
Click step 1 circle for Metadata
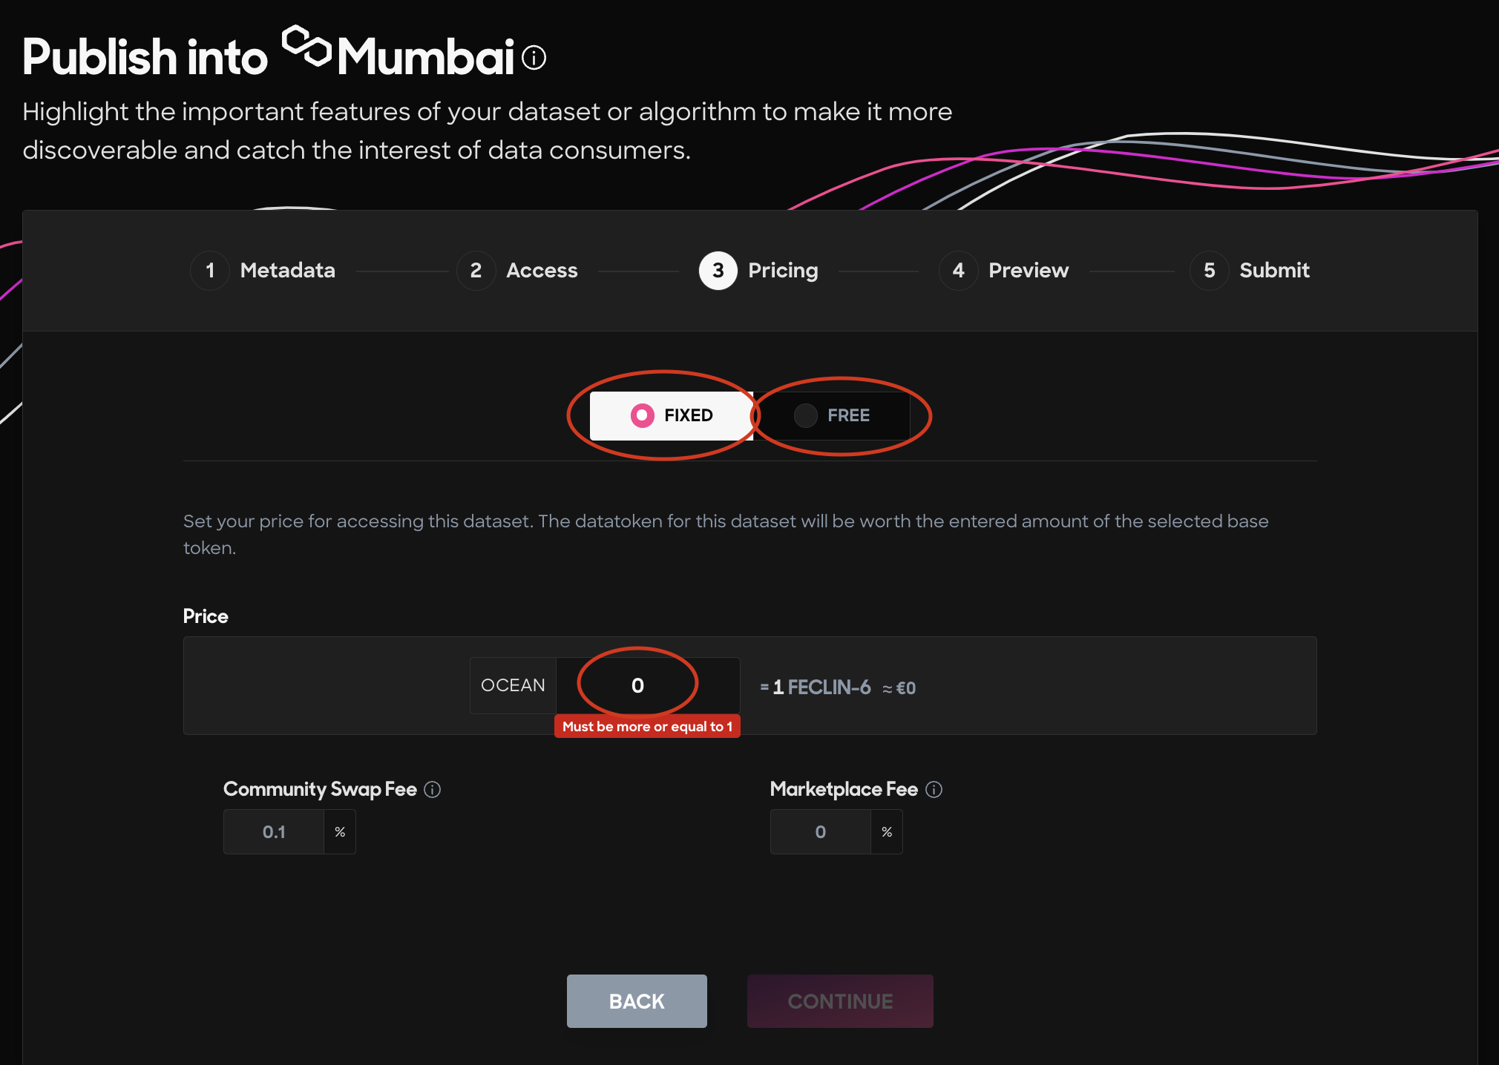click(210, 271)
